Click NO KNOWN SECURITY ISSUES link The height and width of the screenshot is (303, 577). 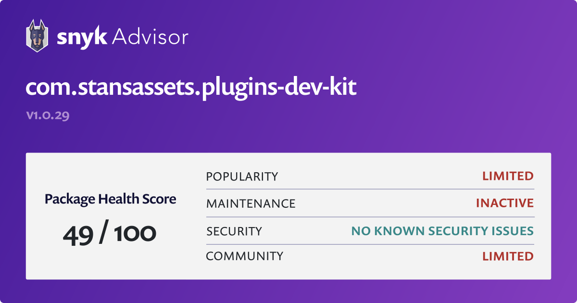[442, 231]
